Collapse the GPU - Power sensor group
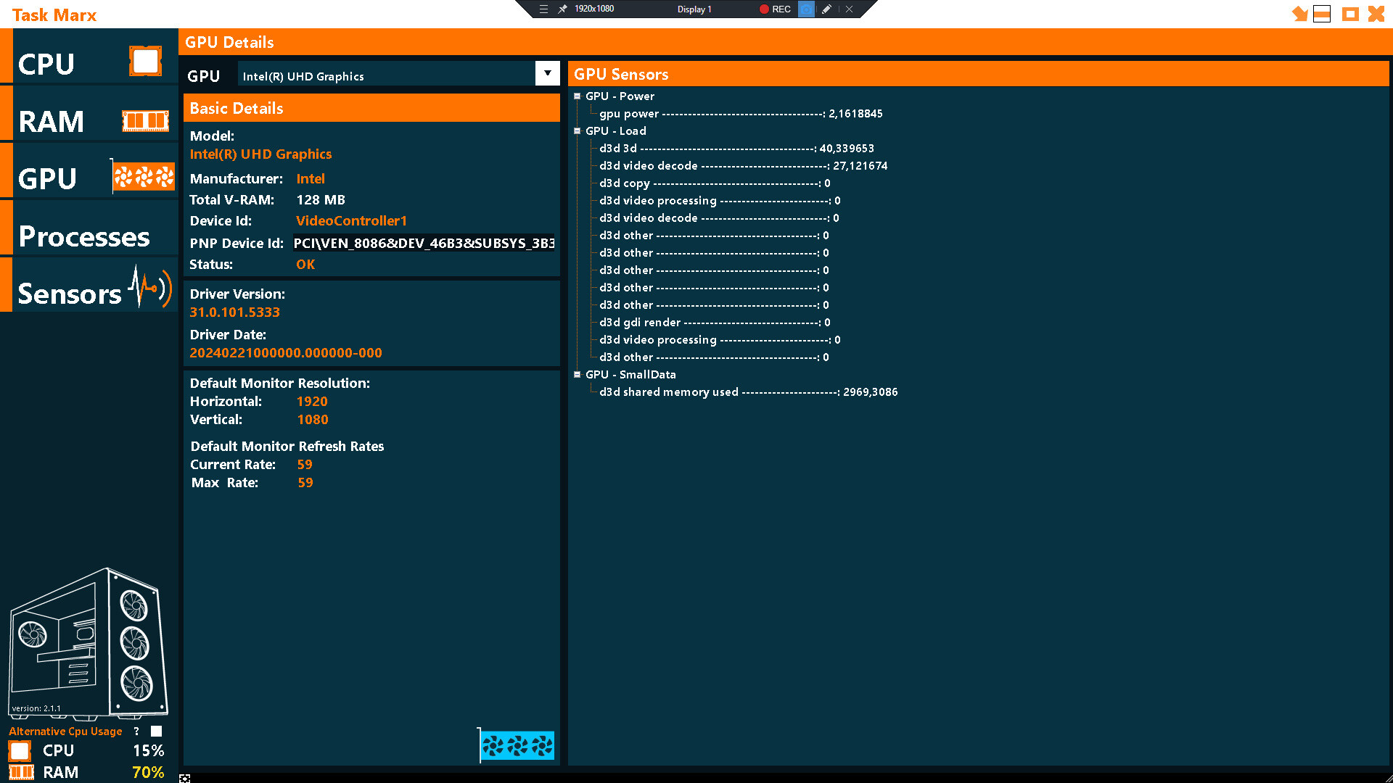The image size is (1393, 783). click(x=578, y=96)
